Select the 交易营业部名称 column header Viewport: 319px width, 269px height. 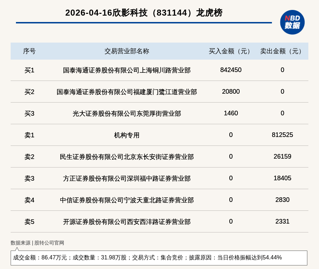coord(127,51)
